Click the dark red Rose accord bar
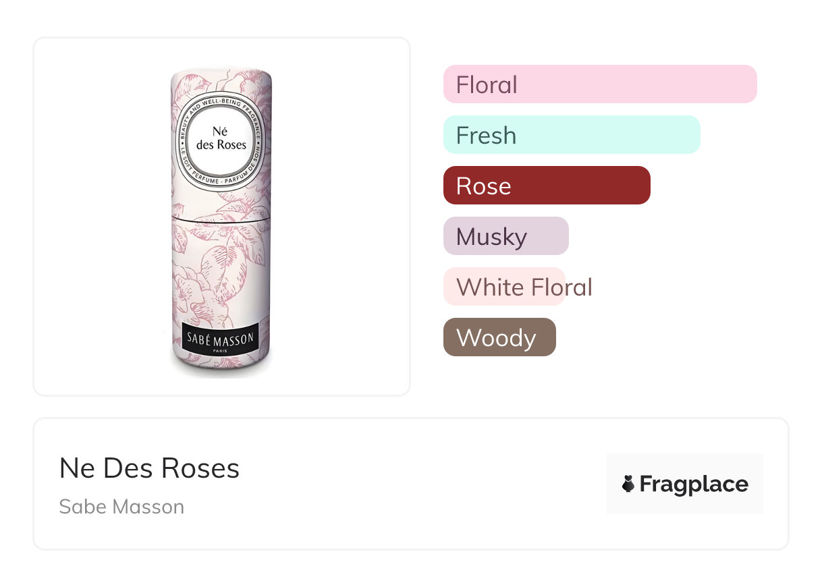The height and width of the screenshot is (583, 822). (546, 186)
